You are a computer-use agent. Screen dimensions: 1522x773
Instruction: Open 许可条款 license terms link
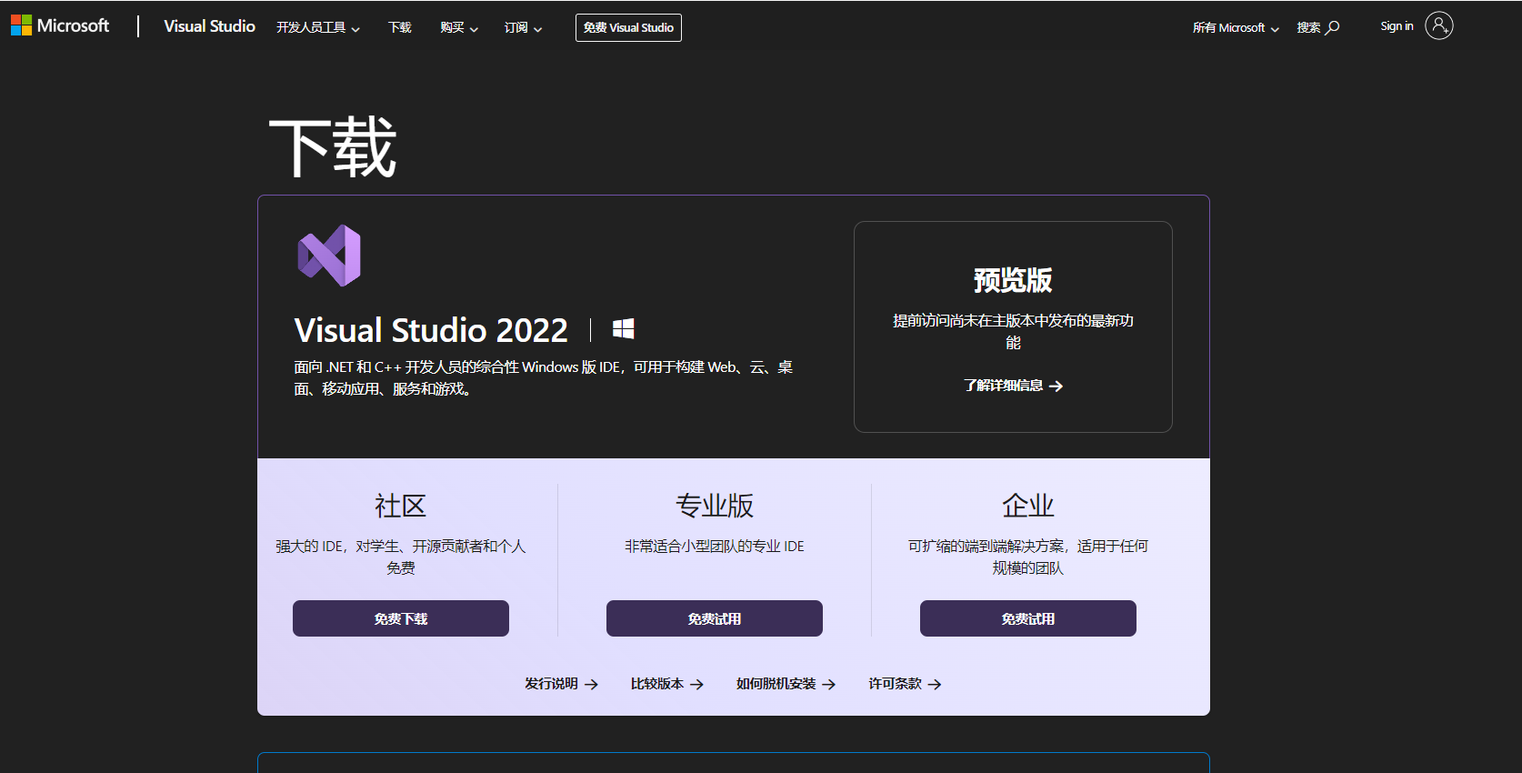click(x=905, y=684)
